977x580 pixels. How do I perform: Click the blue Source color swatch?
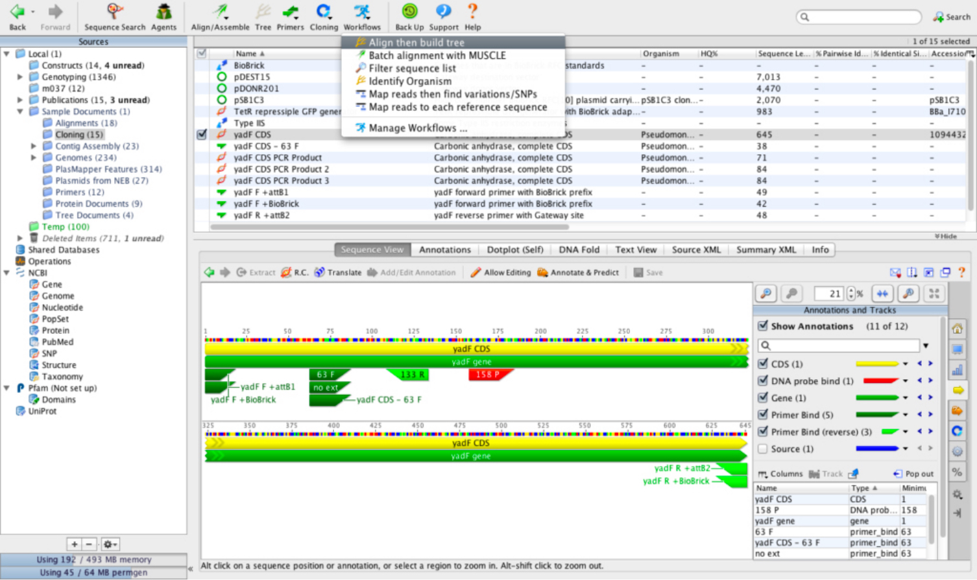(877, 448)
